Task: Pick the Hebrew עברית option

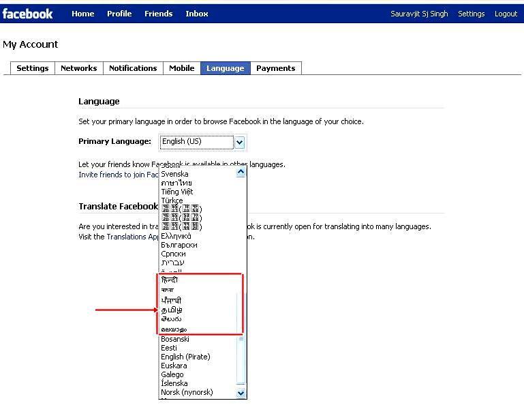Action: (173, 263)
